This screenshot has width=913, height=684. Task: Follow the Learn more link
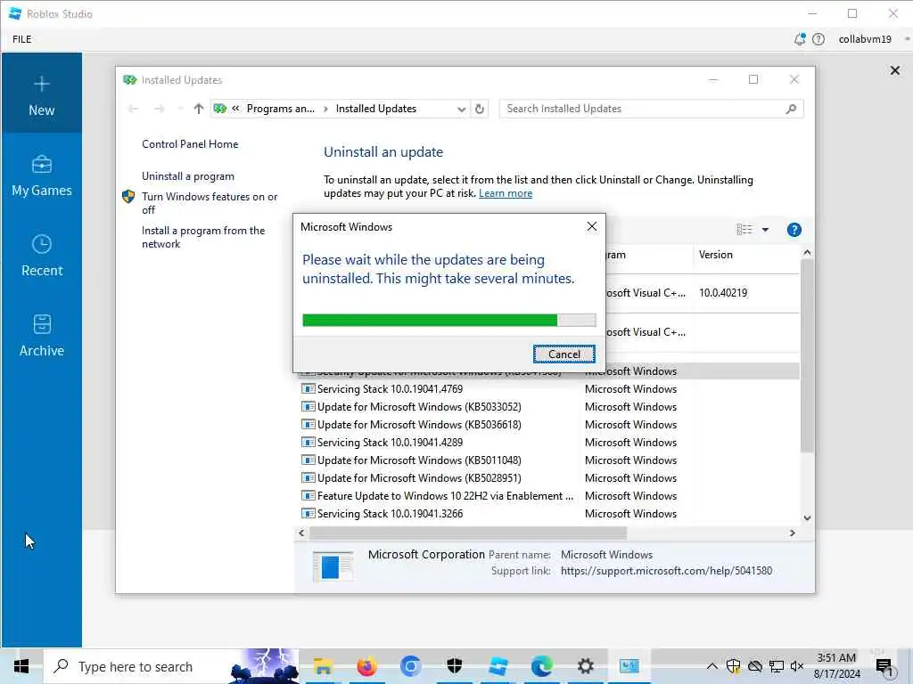[505, 193]
